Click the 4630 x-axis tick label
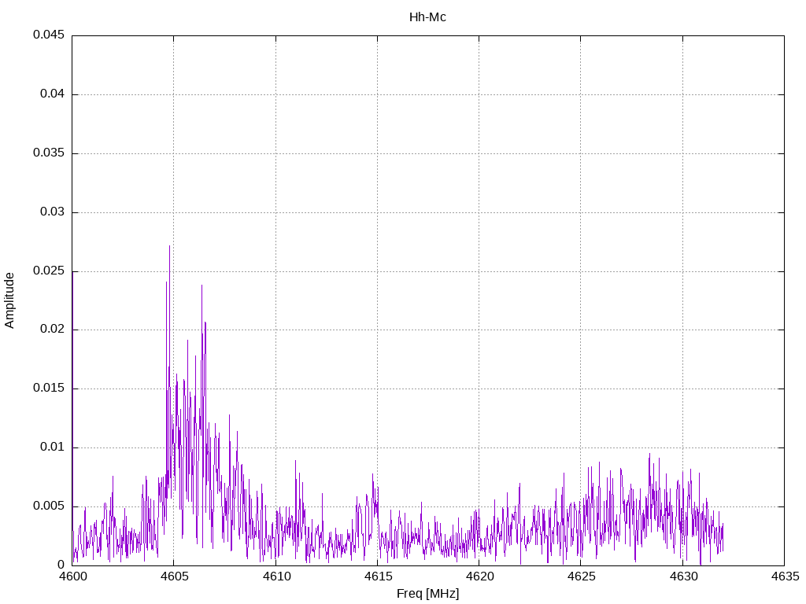Image resolution: width=806 pixels, height=604 pixels. (x=682, y=576)
